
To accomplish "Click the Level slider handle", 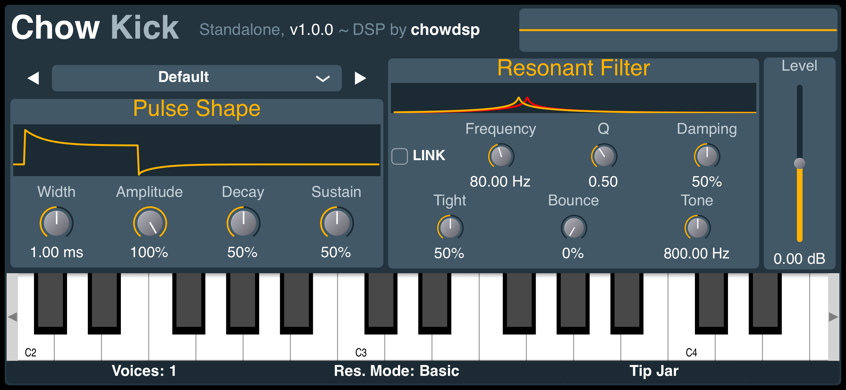I will pyautogui.click(x=799, y=163).
